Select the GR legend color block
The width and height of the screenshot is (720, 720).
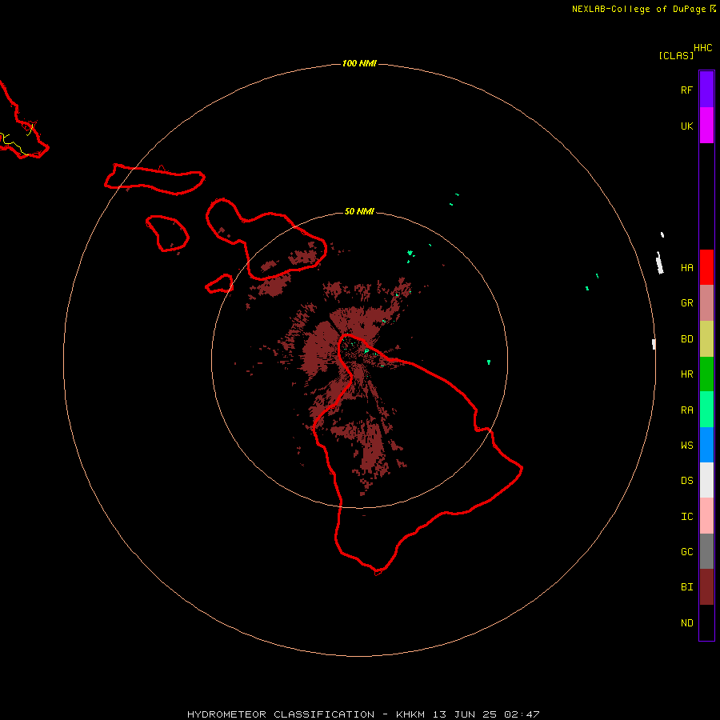point(706,303)
